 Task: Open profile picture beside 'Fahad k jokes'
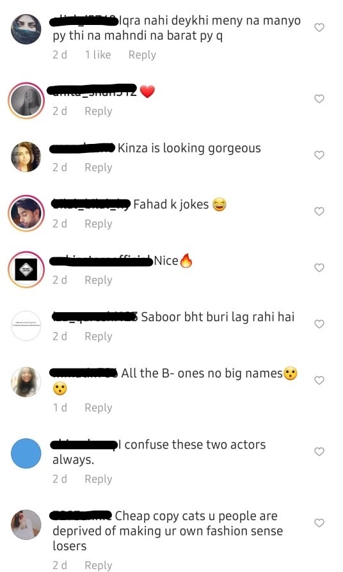[26, 214]
